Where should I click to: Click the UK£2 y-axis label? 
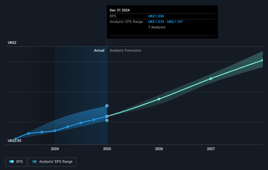[x=12, y=42]
